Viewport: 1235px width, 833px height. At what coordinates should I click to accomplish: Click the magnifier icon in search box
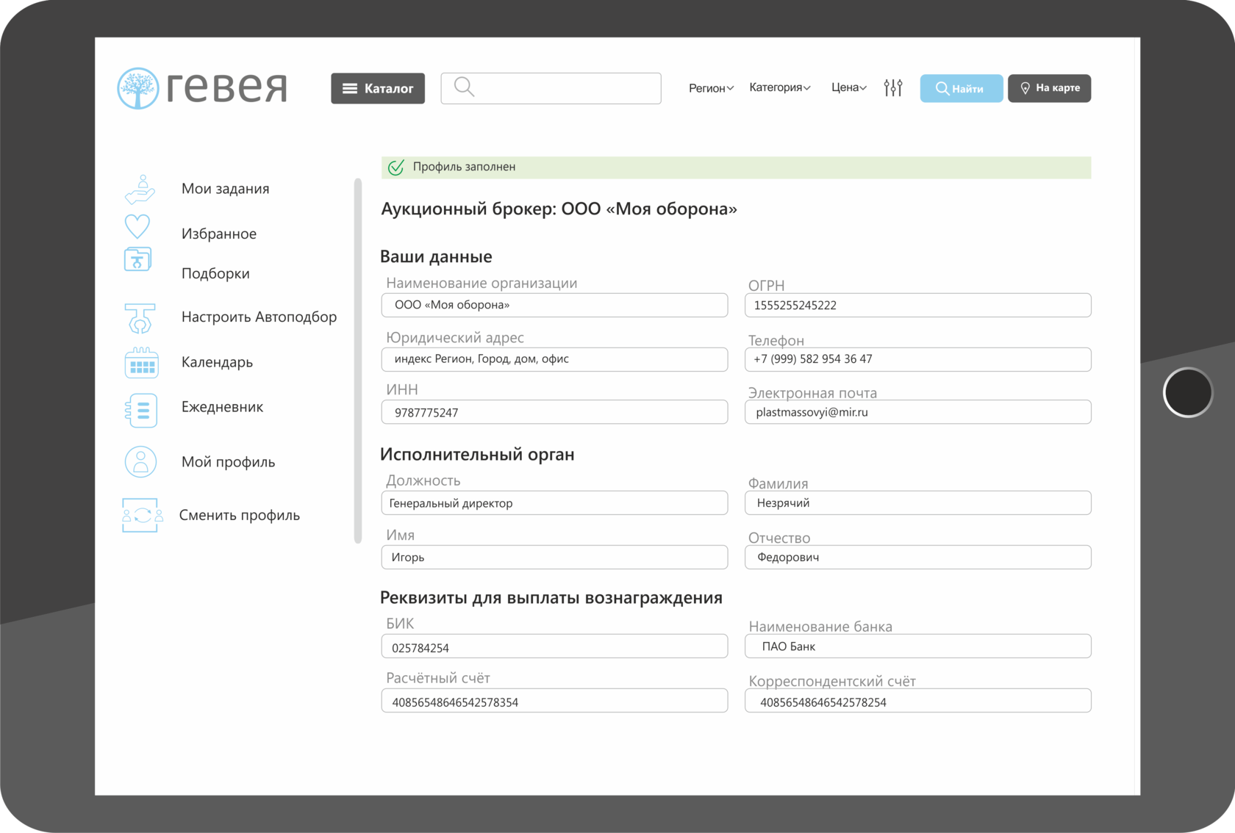click(464, 87)
